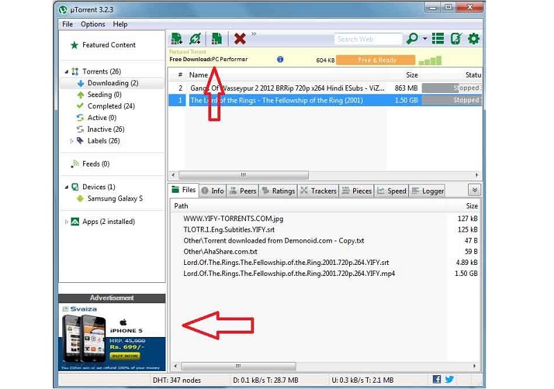Screen dimensions: 554x389
Task: Click the iPhone 5 advertisement banner
Action: [x=111, y=338]
